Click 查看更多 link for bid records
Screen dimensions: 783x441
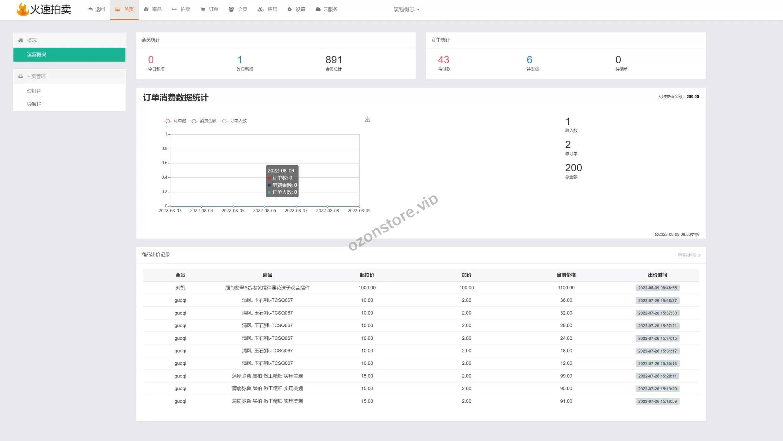coord(689,255)
